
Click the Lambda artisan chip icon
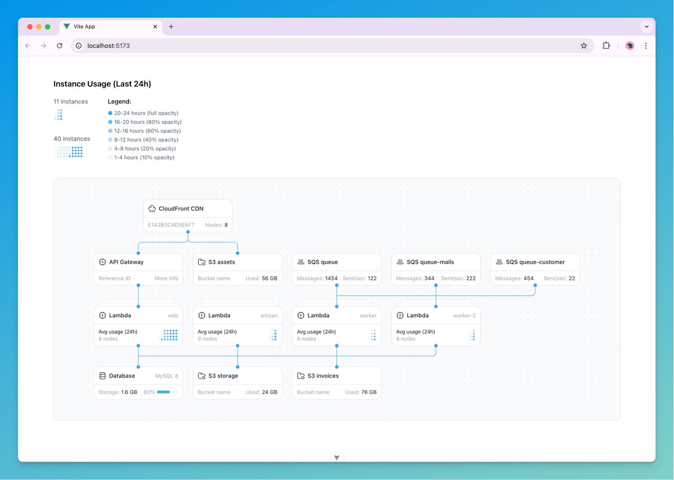(x=202, y=315)
